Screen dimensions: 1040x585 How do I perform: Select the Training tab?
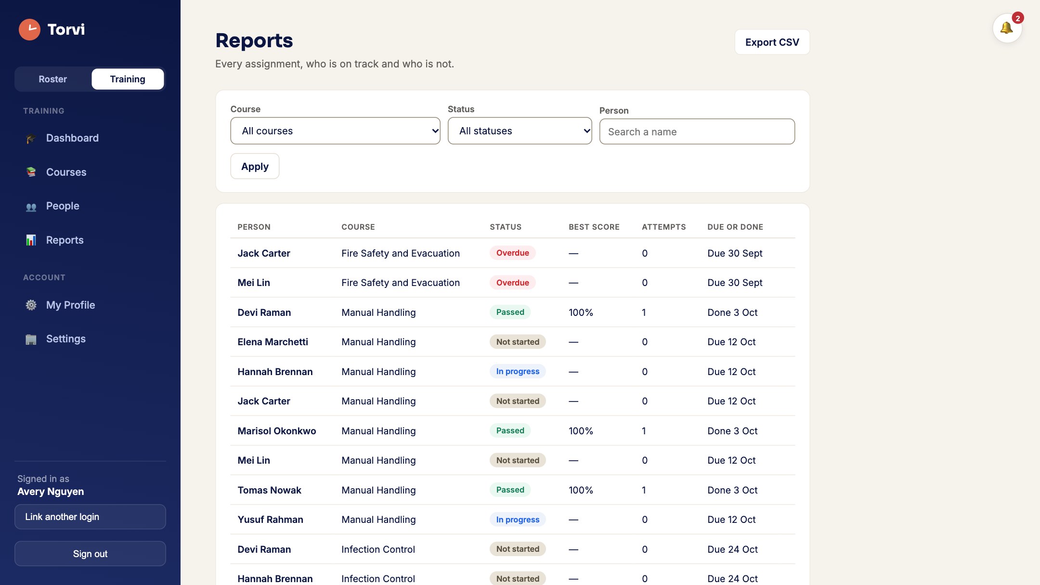point(128,79)
